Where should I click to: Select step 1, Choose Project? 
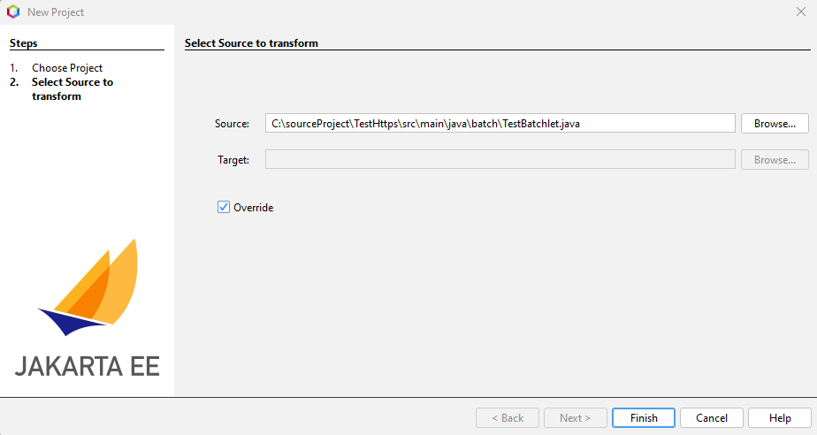point(67,68)
